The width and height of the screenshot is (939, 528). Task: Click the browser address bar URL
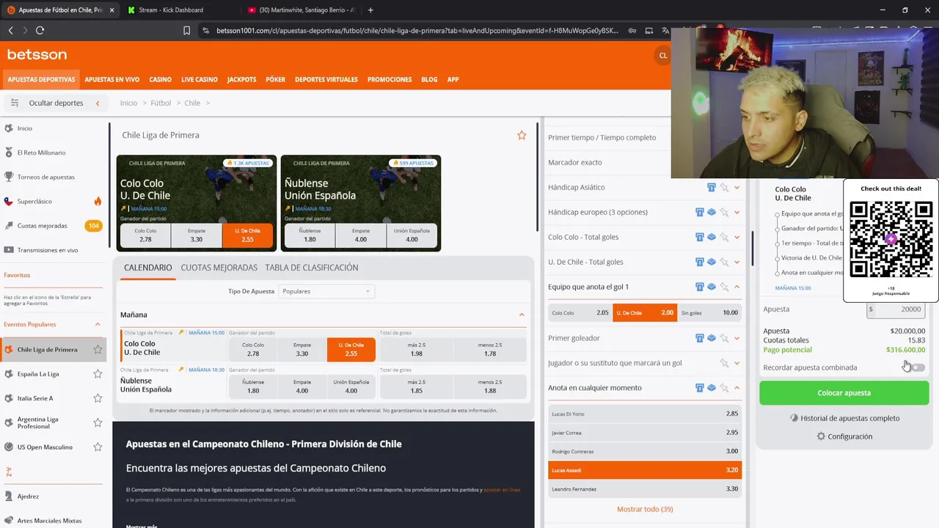point(417,31)
